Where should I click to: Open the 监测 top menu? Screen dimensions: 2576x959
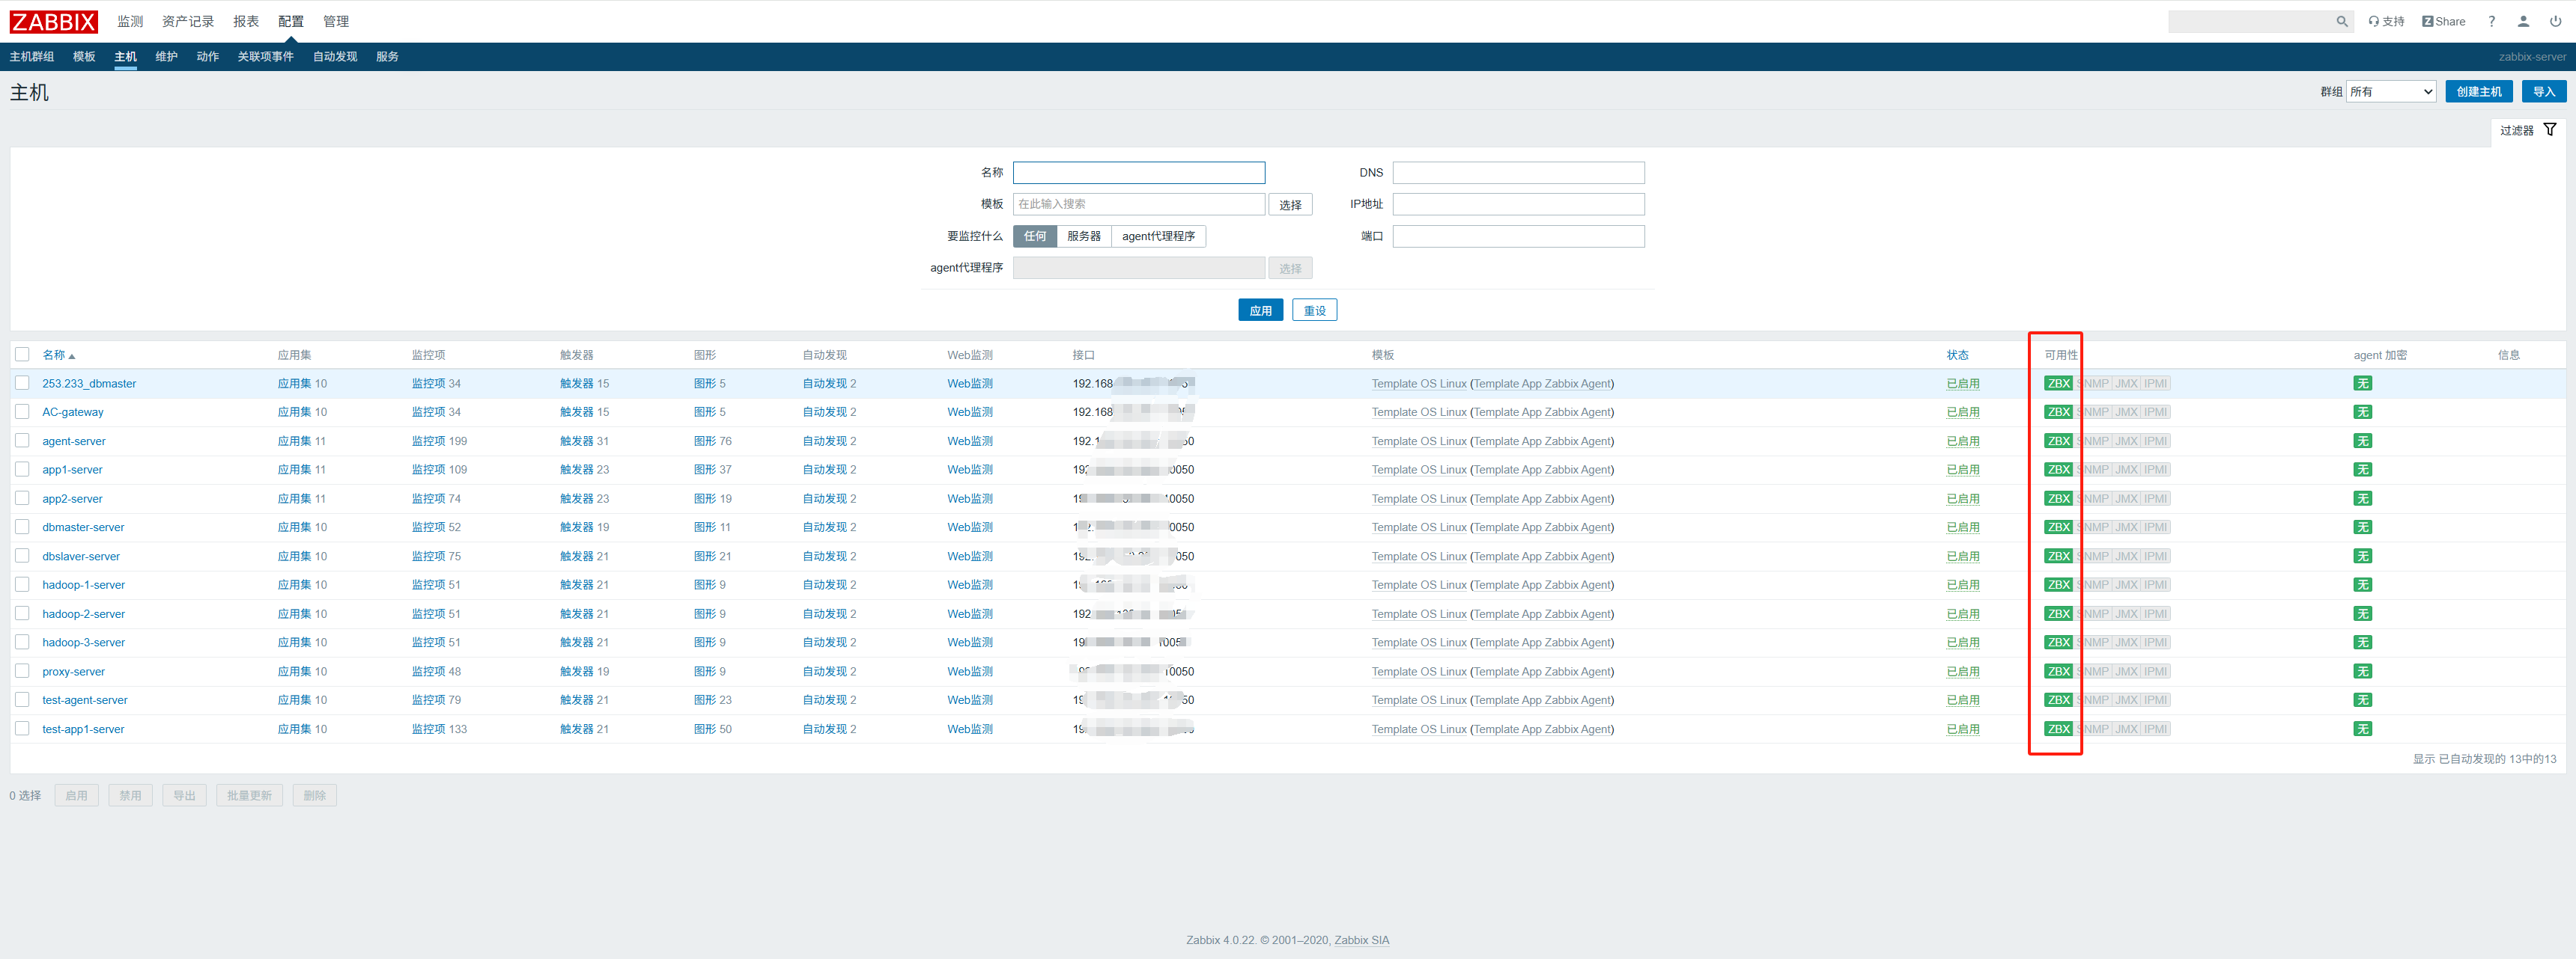[x=130, y=21]
